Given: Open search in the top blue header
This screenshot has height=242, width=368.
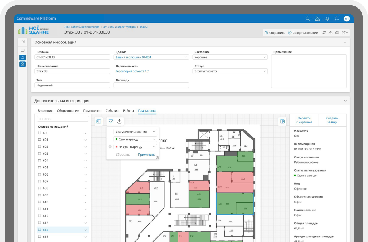Looking at the screenshot, I should click(x=308, y=19).
